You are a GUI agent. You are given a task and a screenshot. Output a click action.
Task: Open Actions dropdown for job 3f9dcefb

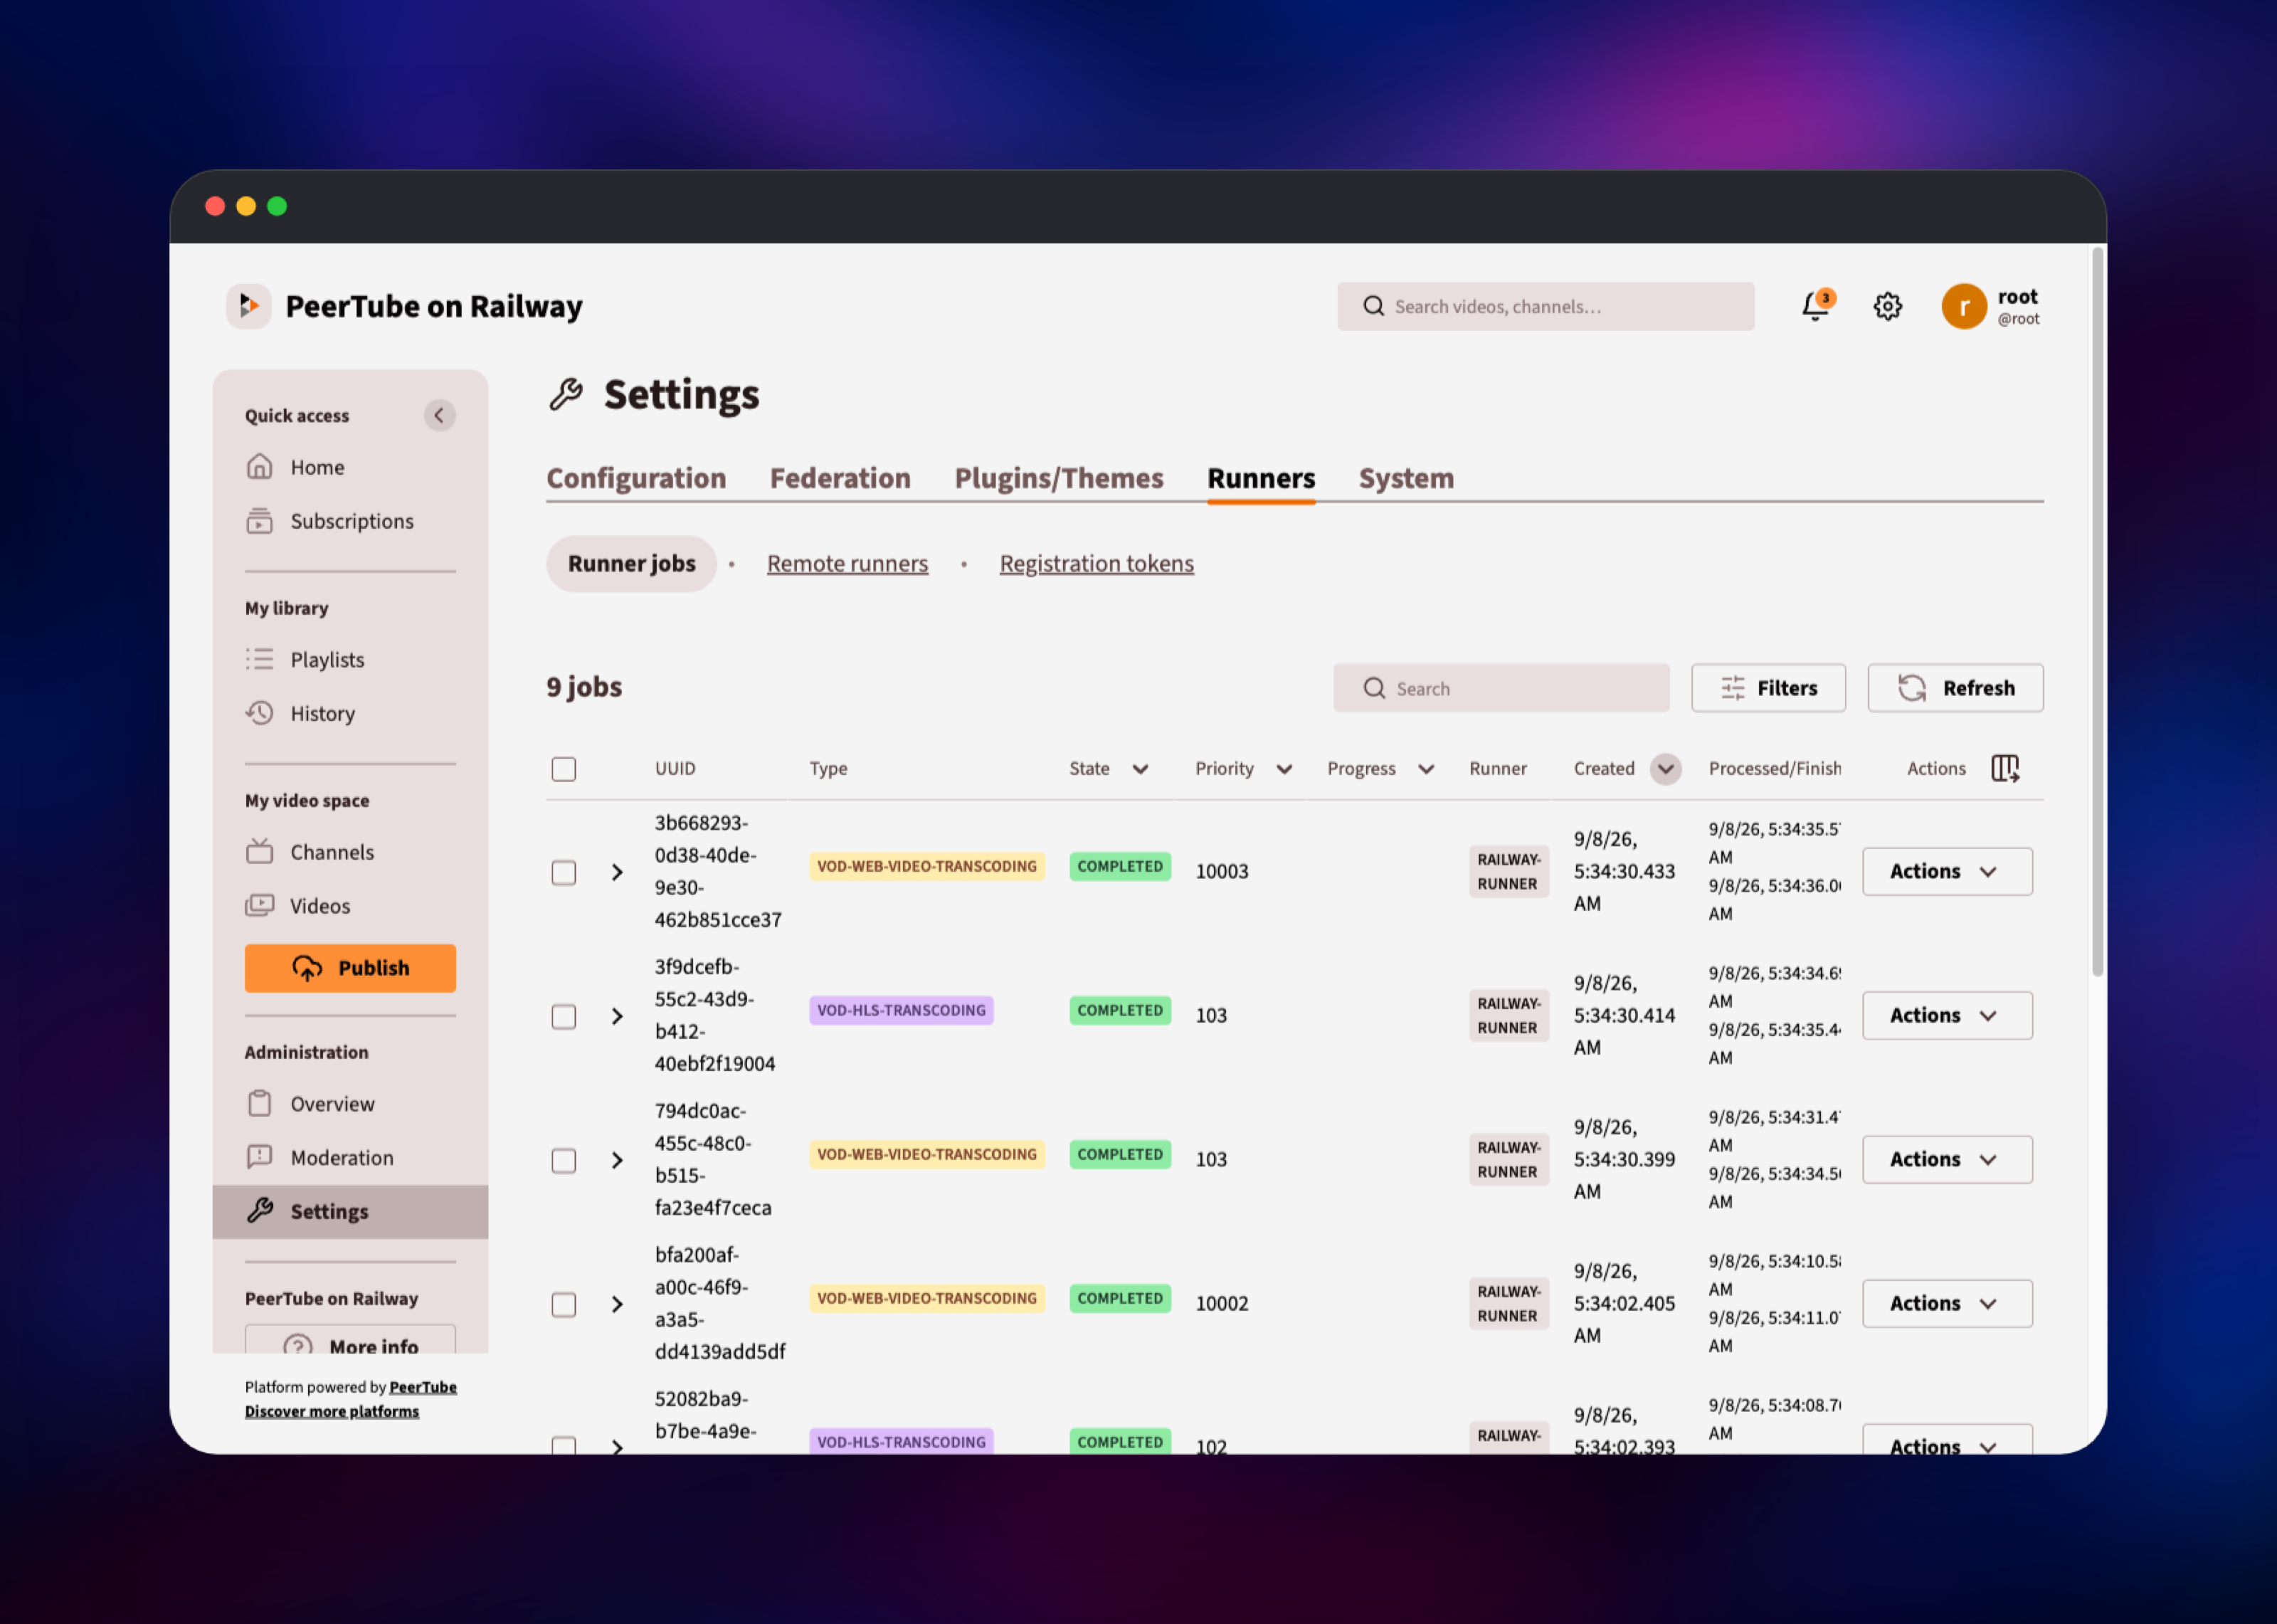[x=1946, y=1015]
